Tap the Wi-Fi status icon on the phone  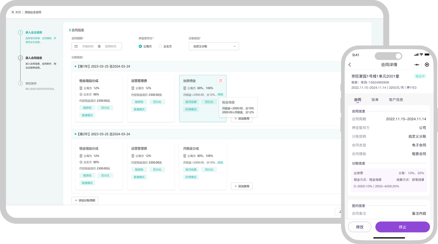pyautogui.click(x=421, y=55)
